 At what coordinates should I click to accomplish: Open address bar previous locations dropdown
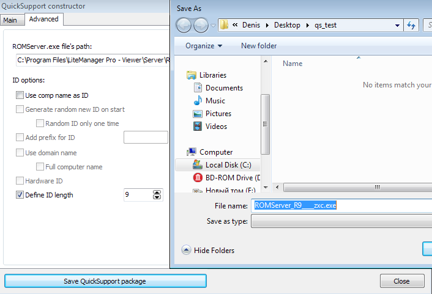(x=397, y=25)
